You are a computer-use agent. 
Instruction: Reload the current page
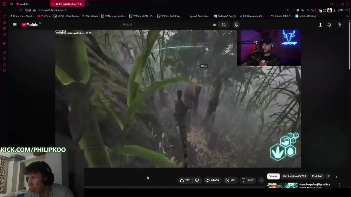(x=21, y=10)
